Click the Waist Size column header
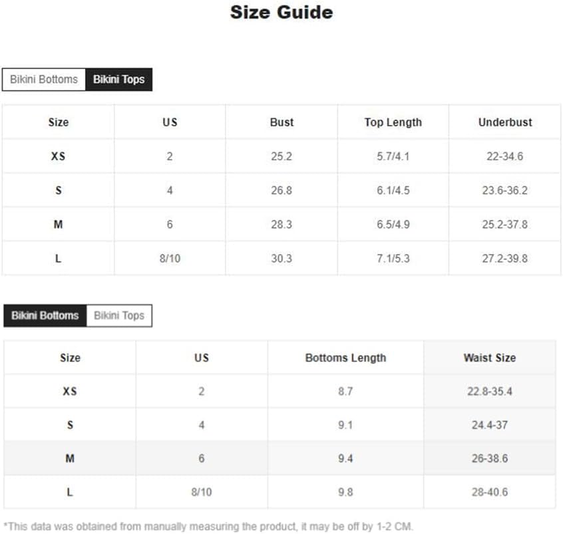 489,358
